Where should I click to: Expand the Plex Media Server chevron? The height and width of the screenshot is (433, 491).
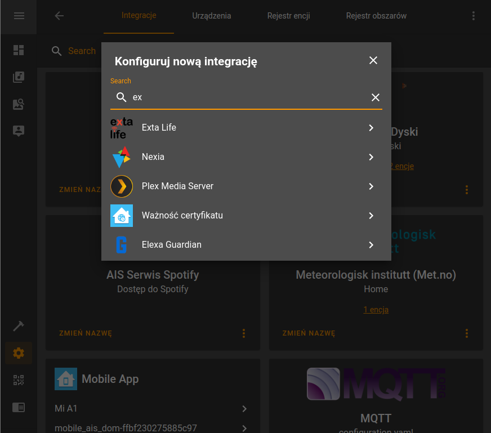371,186
